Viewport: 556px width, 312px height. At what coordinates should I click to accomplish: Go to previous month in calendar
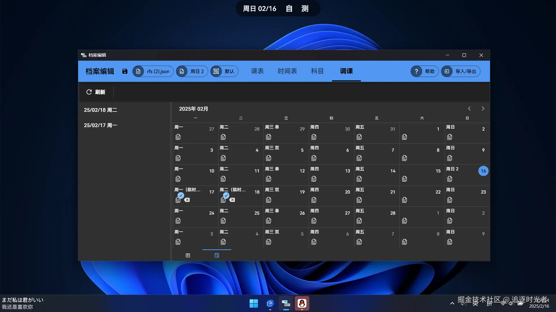[x=469, y=109]
